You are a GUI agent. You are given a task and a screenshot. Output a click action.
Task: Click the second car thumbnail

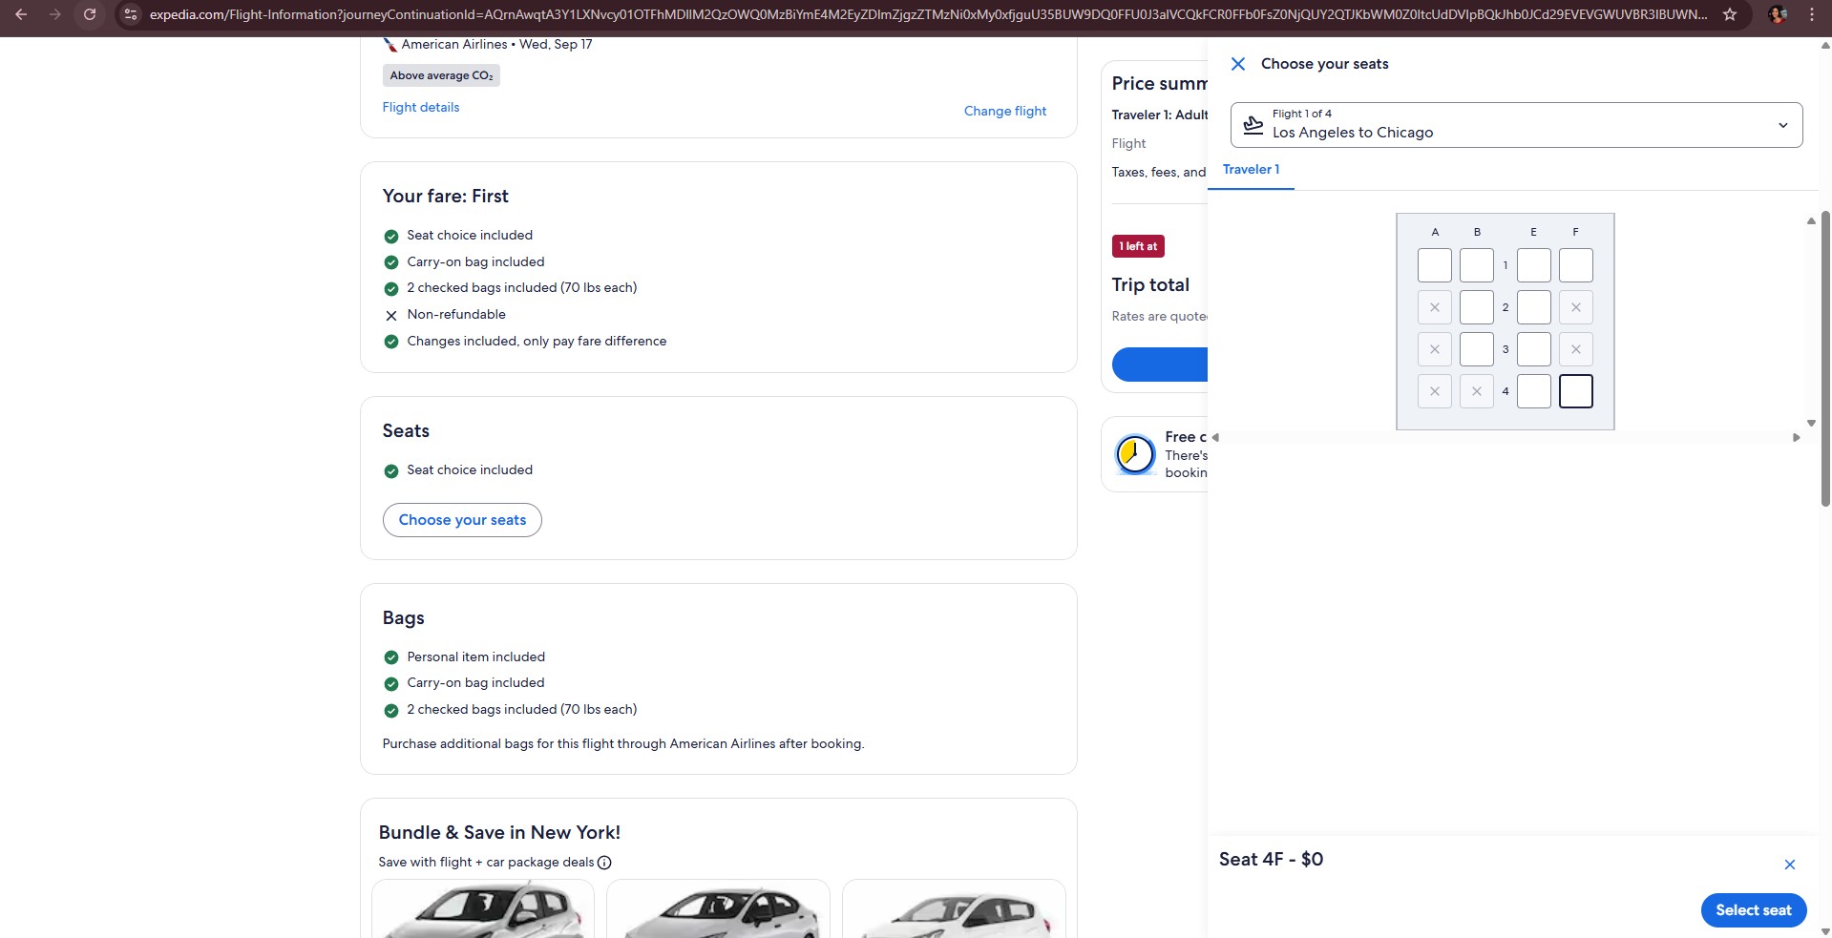click(x=718, y=908)
